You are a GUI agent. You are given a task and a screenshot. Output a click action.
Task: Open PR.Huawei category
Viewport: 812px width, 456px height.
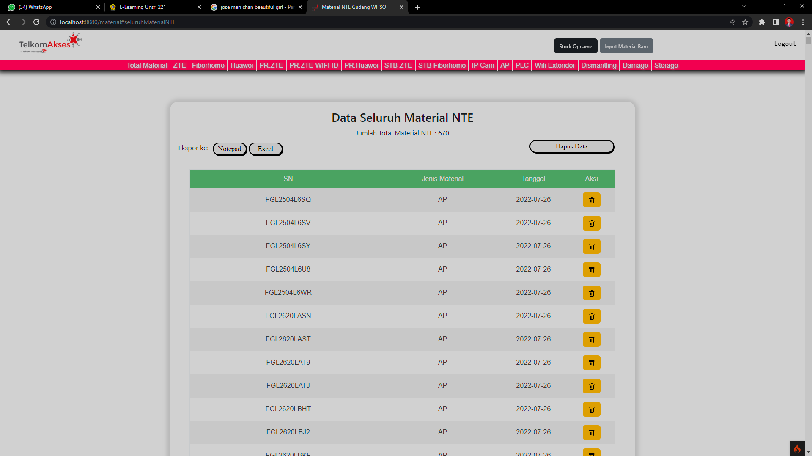click(x=361, y=65)
